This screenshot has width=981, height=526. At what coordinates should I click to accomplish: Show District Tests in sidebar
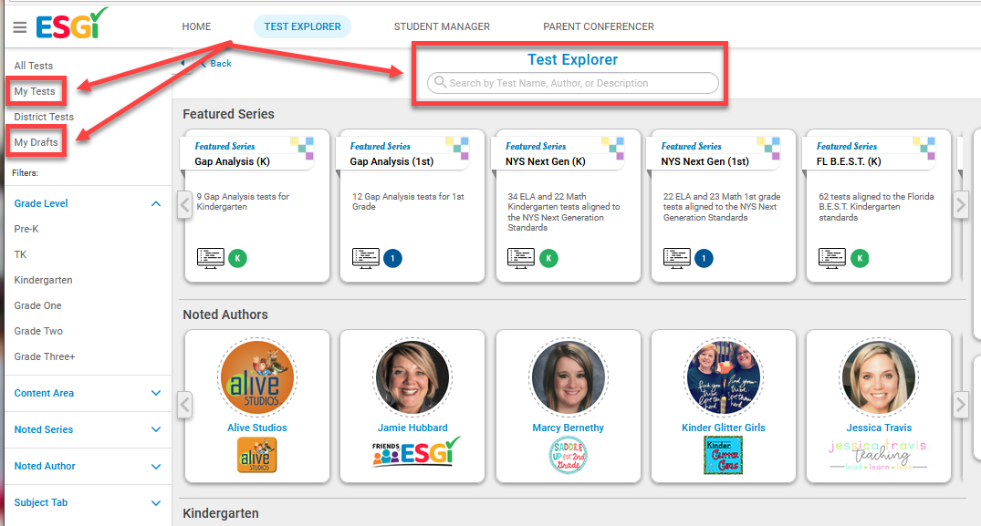(44, 117)
